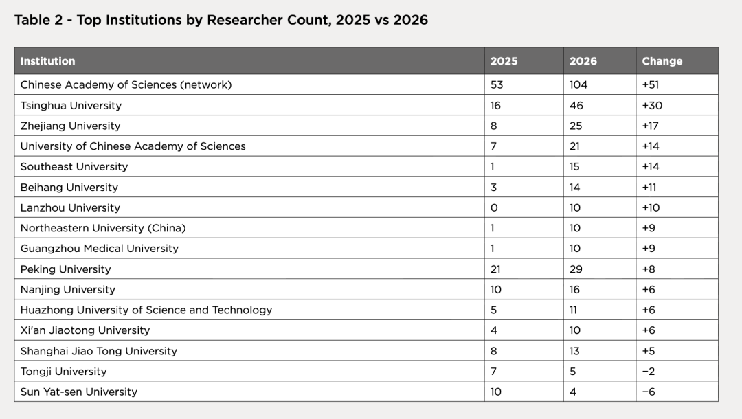Select the Beihang University cell
Viewport: 742px width, 419px height.
coord(249,188)
